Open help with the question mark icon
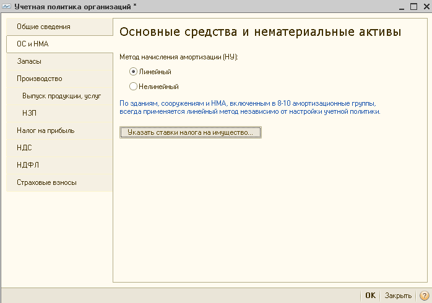 tap(425, 296)
